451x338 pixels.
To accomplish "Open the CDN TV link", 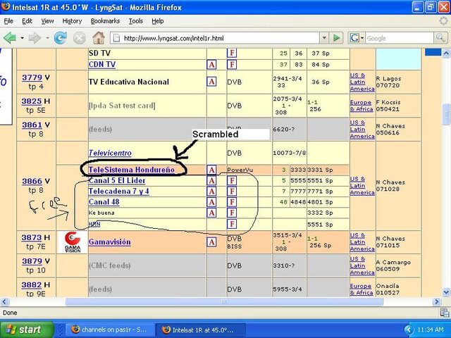I will click(102, 64).
